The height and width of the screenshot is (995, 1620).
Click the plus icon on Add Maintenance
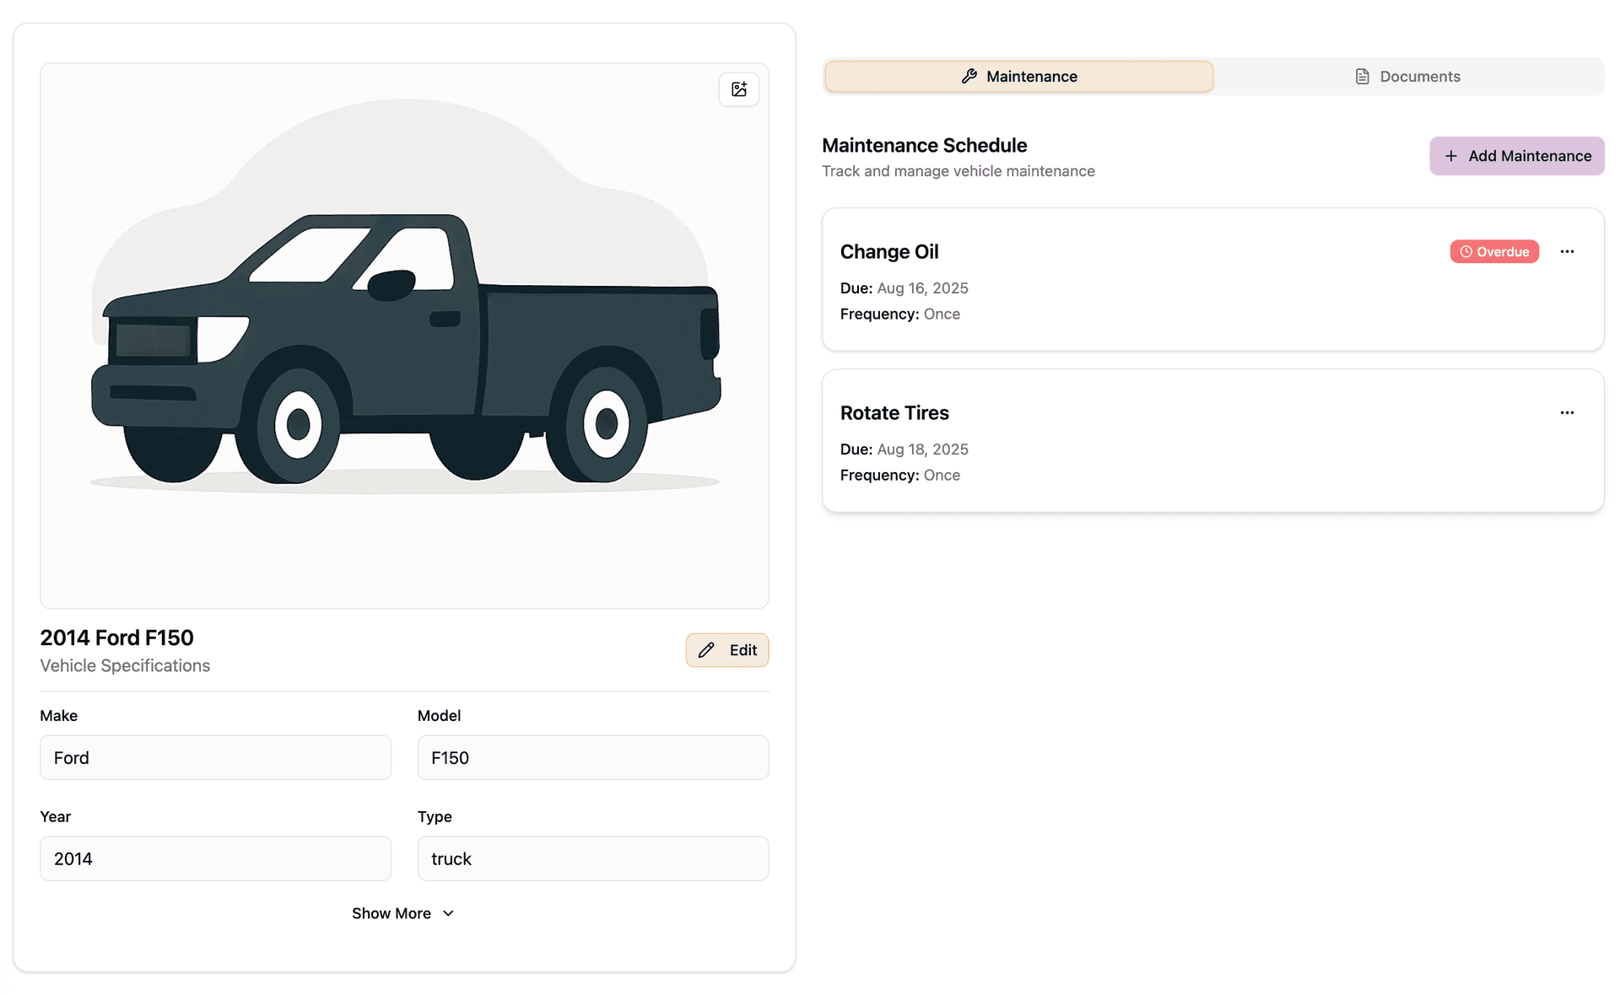[1451, 156]
